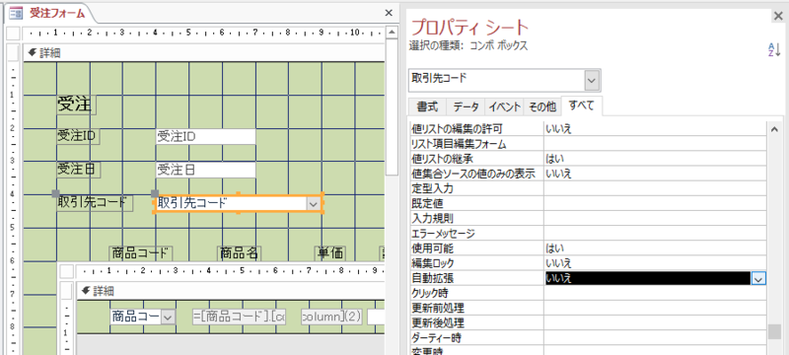Viewport: 789px width, 355px height.
Task: Click the alphabetical sort icon in the property sheet
Action: (x=773, y=49)
